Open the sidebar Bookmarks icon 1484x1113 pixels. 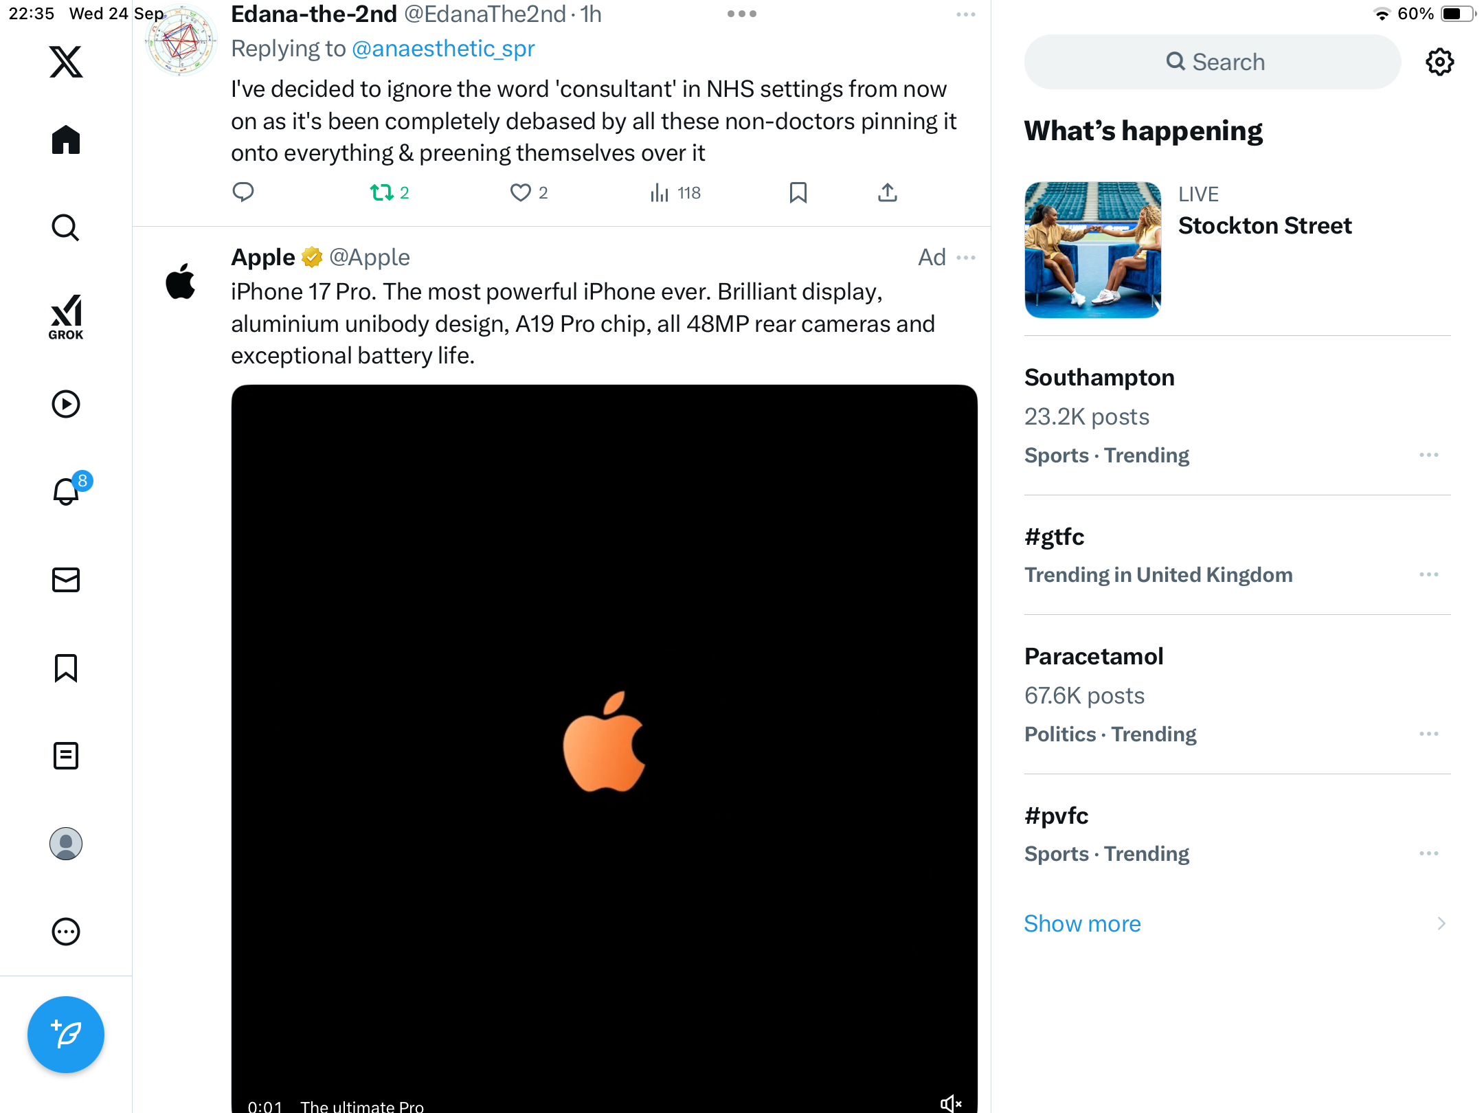coord(66,668)
